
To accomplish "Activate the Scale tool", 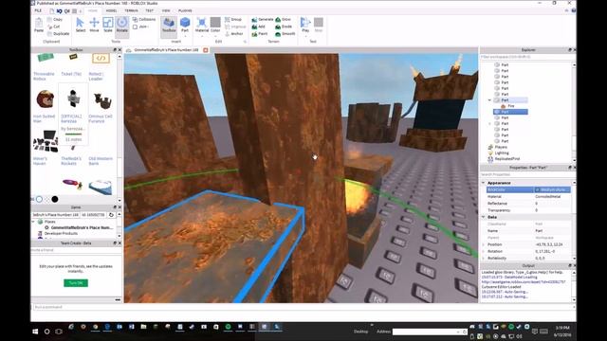I will [x=108, y=25].
